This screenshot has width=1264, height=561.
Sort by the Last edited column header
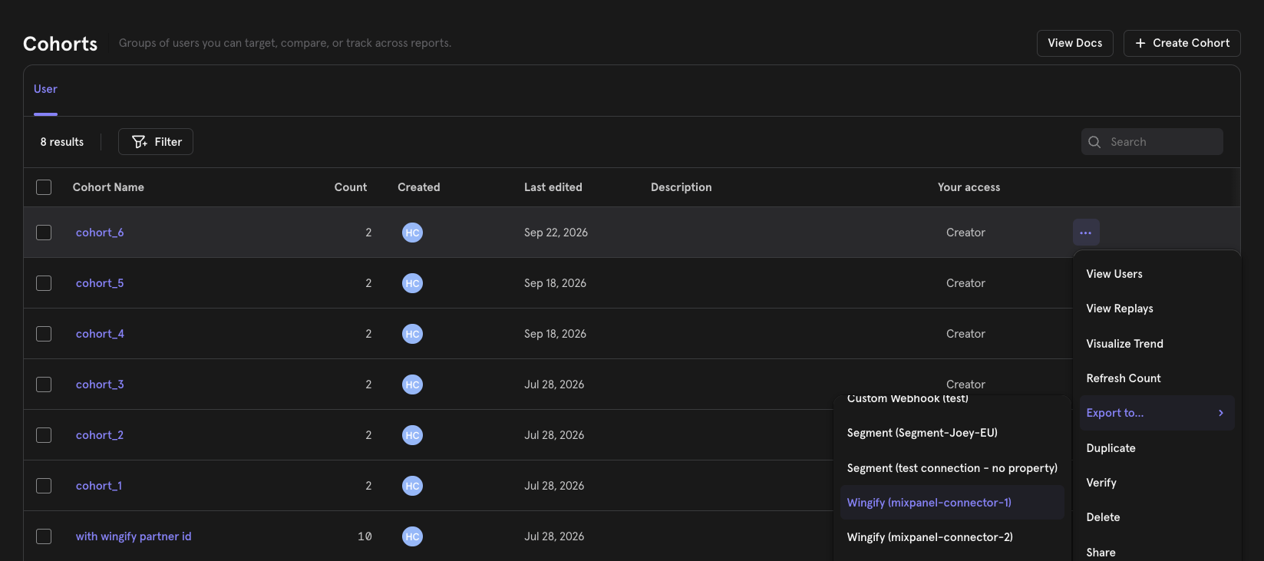pos(553,187)
